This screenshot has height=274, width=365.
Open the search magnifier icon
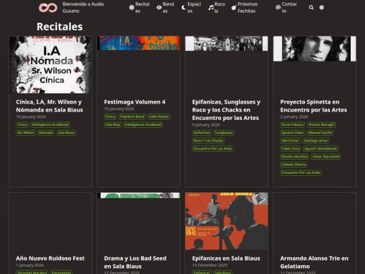311,7
